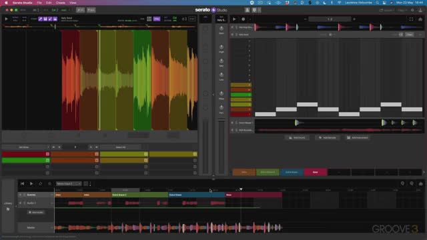Click the second purple sampler mode icon
Image resolution: width=427 pixels, height=240 pixels.
[45, 19]
